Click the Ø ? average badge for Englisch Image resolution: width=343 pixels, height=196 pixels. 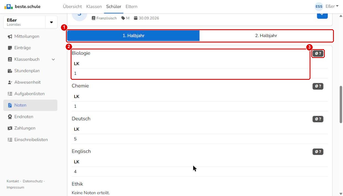(318, 152)
